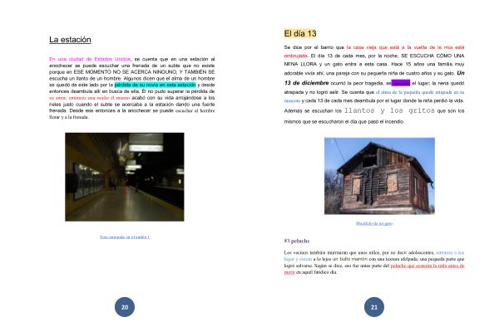
Task: Click the red phrase "la casa vieja que está"
Action: click(x=373, y=47)
